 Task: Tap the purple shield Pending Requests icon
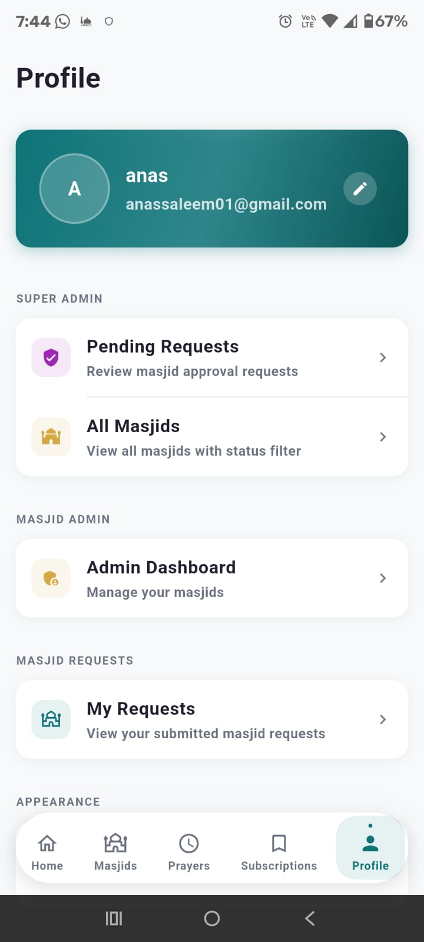(x=51, y=357)
